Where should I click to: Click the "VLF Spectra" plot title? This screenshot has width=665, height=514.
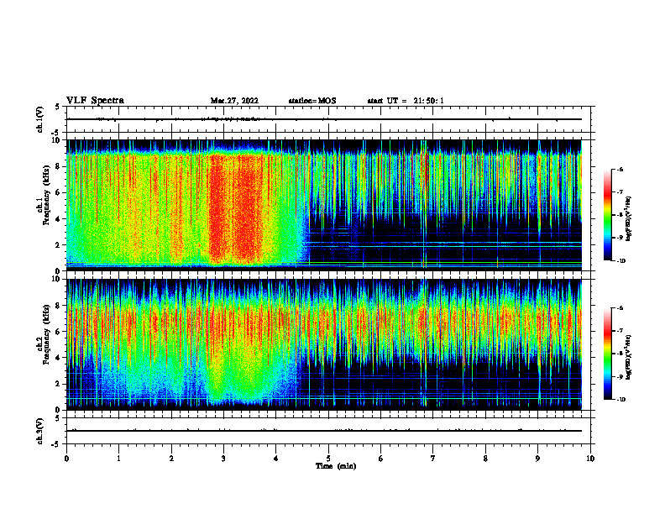tap(95, 101)
